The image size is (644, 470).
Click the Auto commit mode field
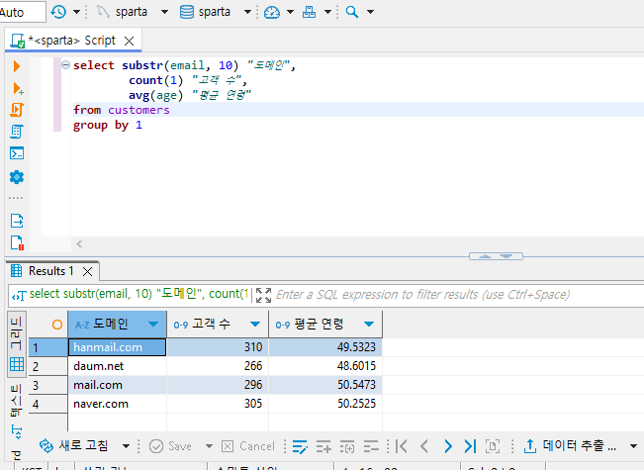click(22, 12)
